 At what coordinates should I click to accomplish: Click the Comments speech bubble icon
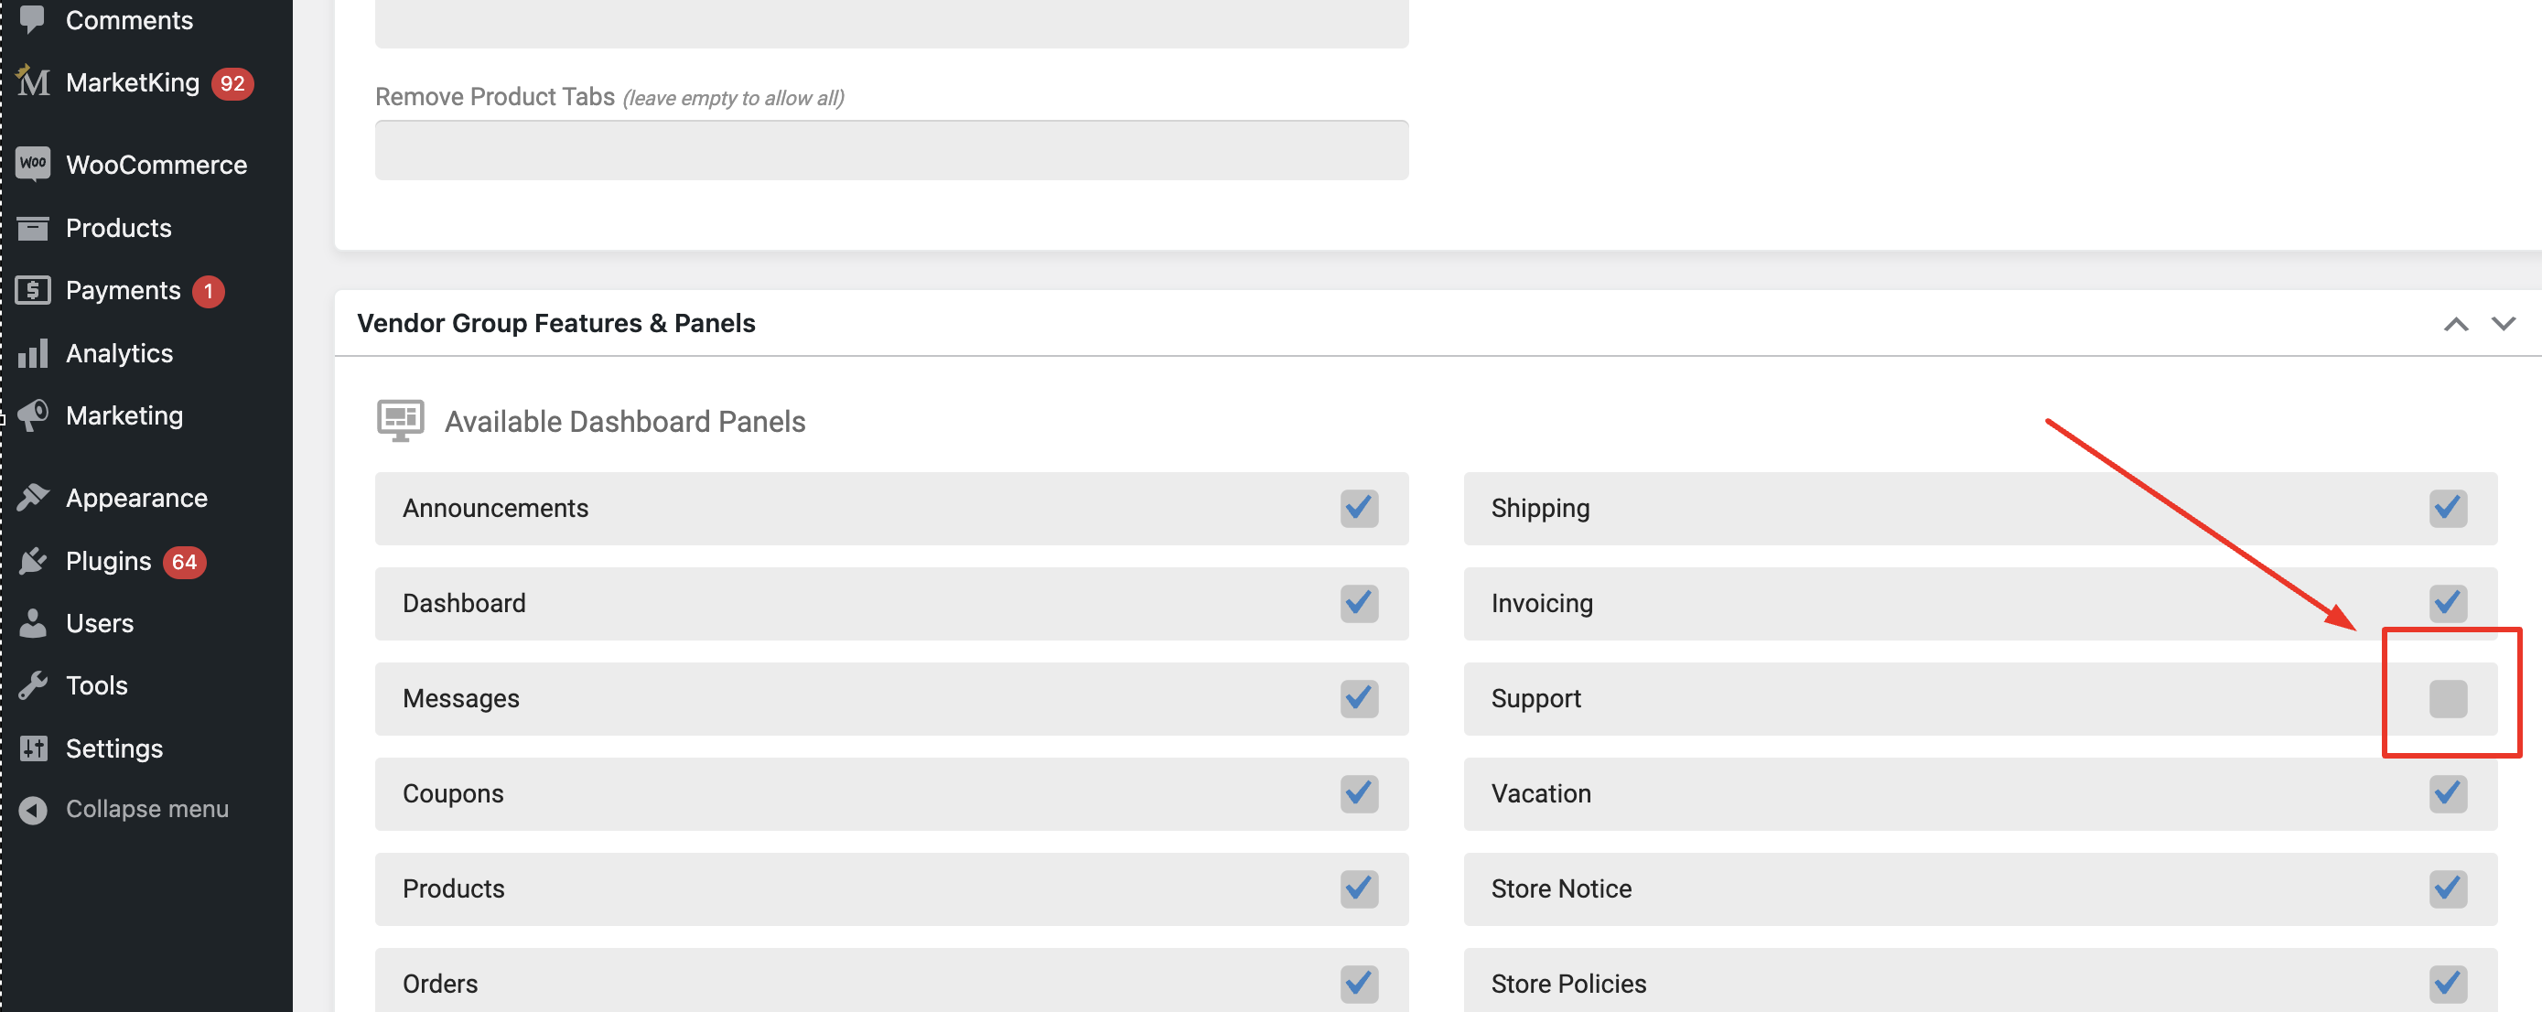(x=33, y=20)
